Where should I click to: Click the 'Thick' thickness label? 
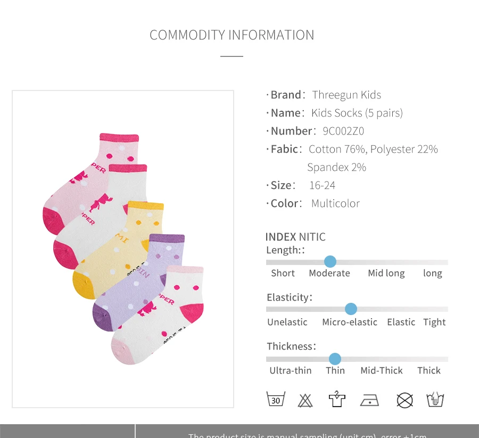(429, 370)
